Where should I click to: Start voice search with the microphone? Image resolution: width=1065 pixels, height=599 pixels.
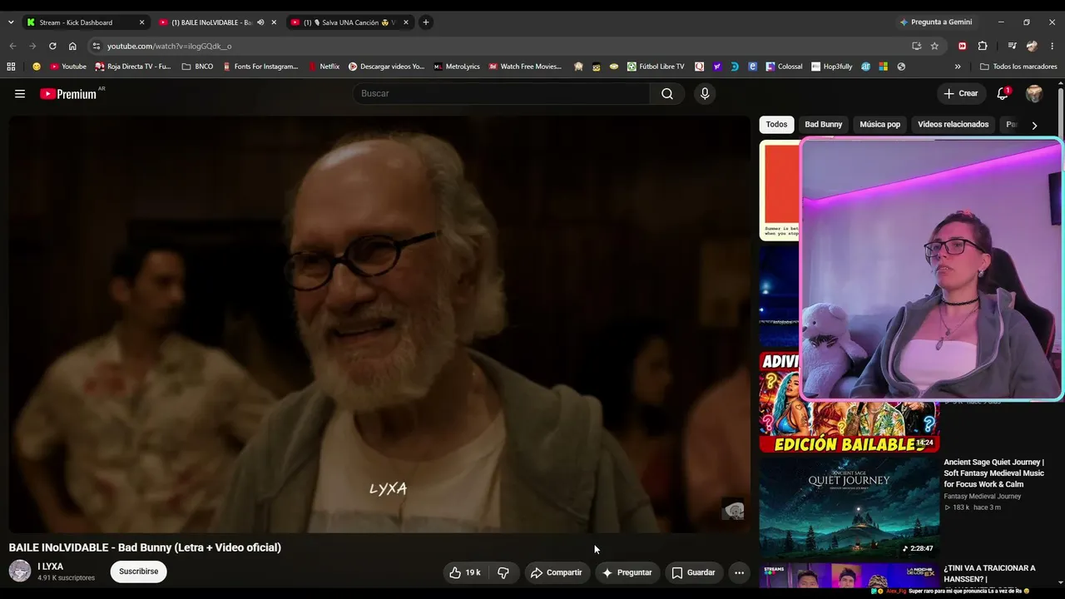[705, 94]
